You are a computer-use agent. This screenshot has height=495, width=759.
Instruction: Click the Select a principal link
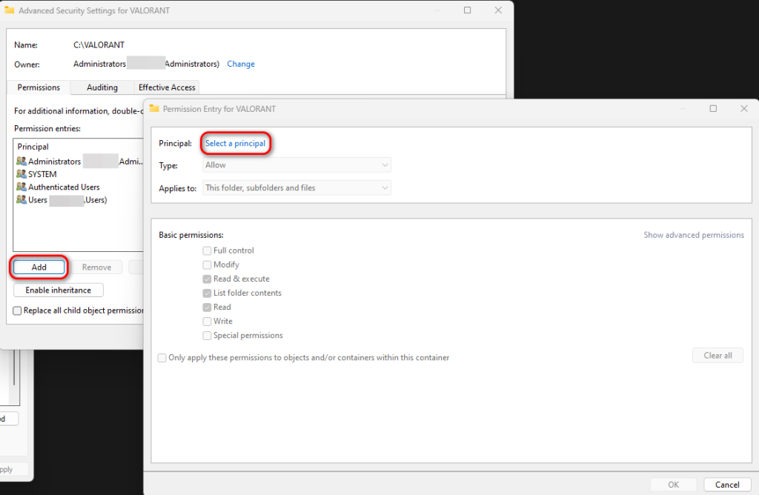[235, 143]
